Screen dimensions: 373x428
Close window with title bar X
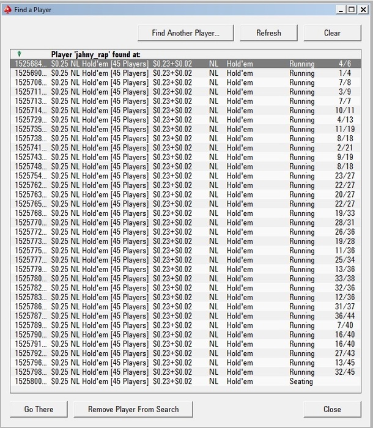click(363, 10)
